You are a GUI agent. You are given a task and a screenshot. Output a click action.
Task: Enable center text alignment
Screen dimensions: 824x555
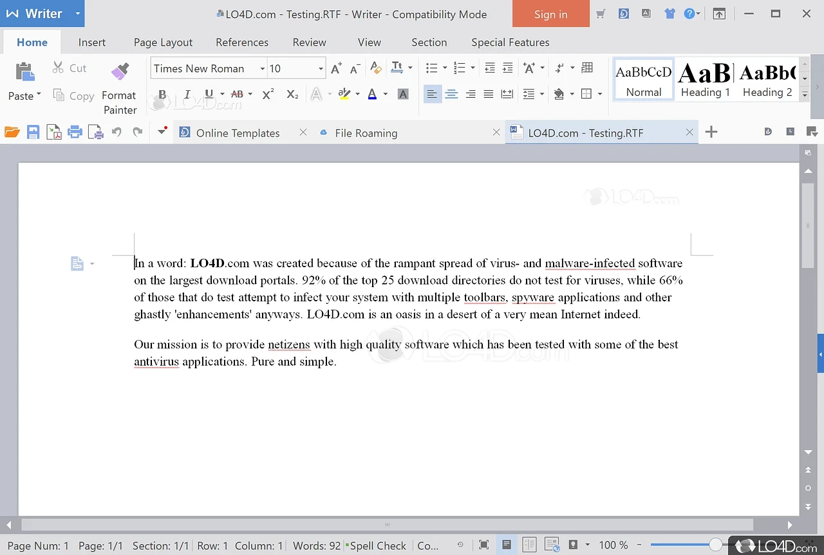click(451, 93)
